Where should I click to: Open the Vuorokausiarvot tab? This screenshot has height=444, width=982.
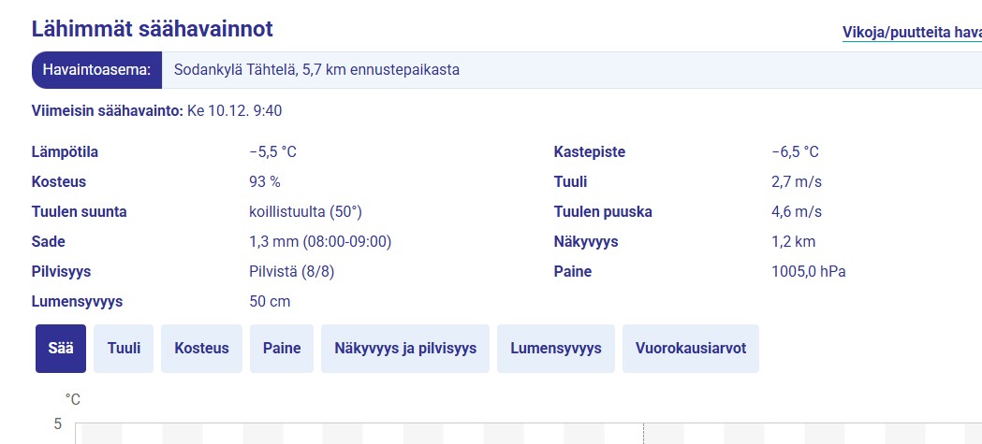(x=691, y=349)
